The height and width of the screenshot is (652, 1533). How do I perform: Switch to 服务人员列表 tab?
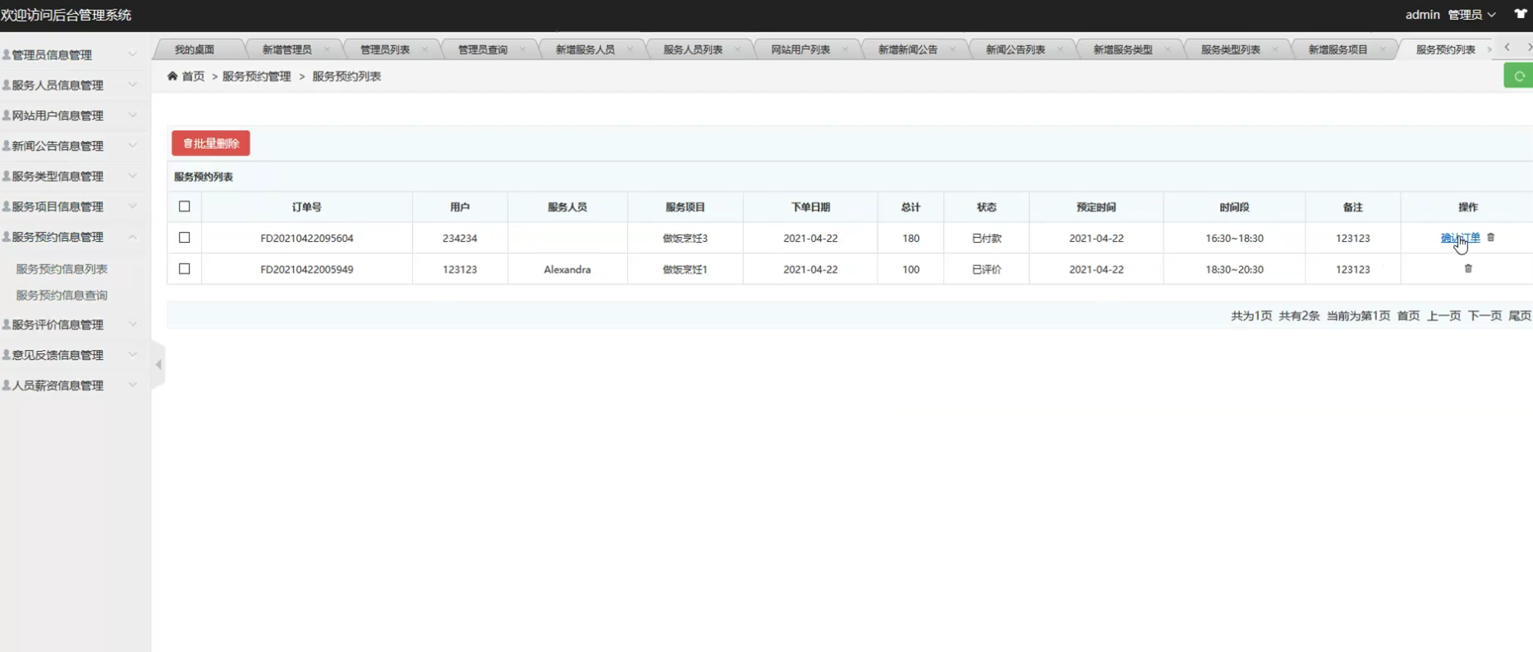[693, 50]
